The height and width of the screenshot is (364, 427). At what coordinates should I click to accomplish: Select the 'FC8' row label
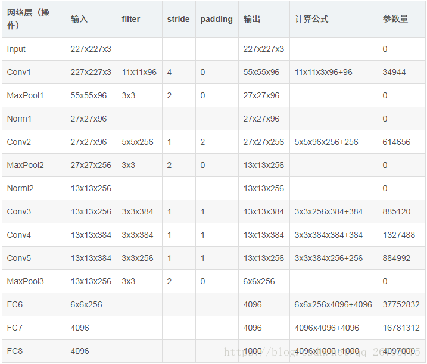(15, 351)
